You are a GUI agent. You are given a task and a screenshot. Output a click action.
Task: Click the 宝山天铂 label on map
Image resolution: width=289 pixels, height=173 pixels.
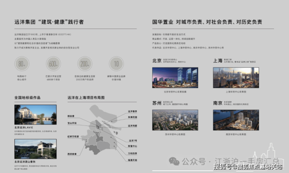coord(72,123)
